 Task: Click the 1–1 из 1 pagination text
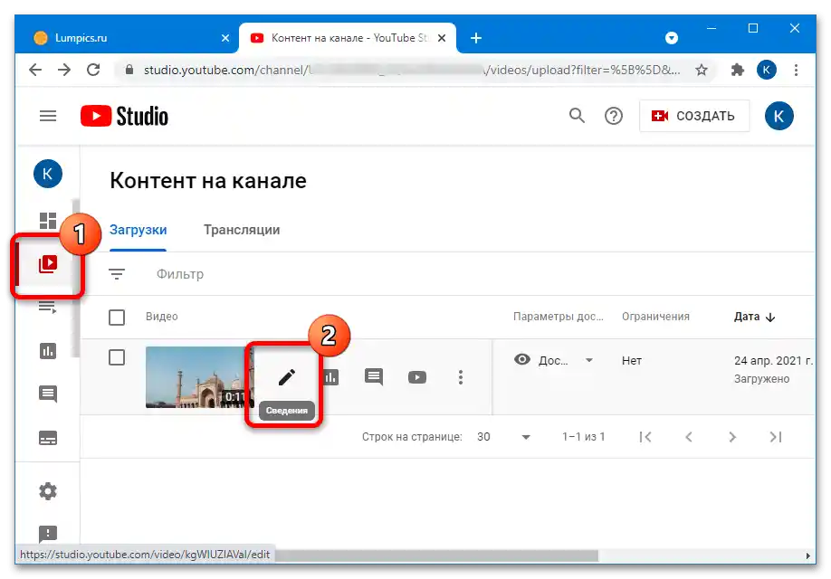[x=583, y=437]
